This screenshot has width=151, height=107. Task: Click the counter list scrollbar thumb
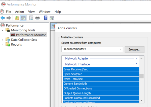tap(141, 76)
